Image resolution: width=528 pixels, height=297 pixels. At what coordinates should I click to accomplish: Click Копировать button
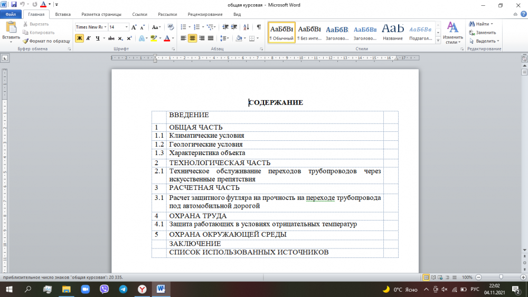pyautogui.click(x=38, y=33)
